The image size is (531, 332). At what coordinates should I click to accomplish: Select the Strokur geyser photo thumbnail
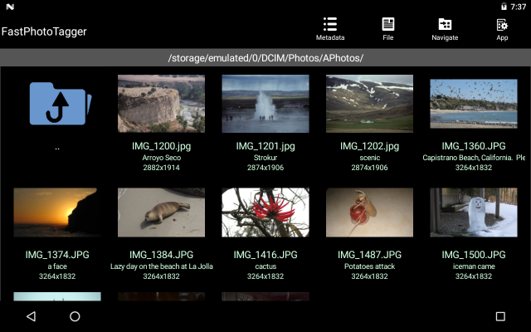coord(265,104)
